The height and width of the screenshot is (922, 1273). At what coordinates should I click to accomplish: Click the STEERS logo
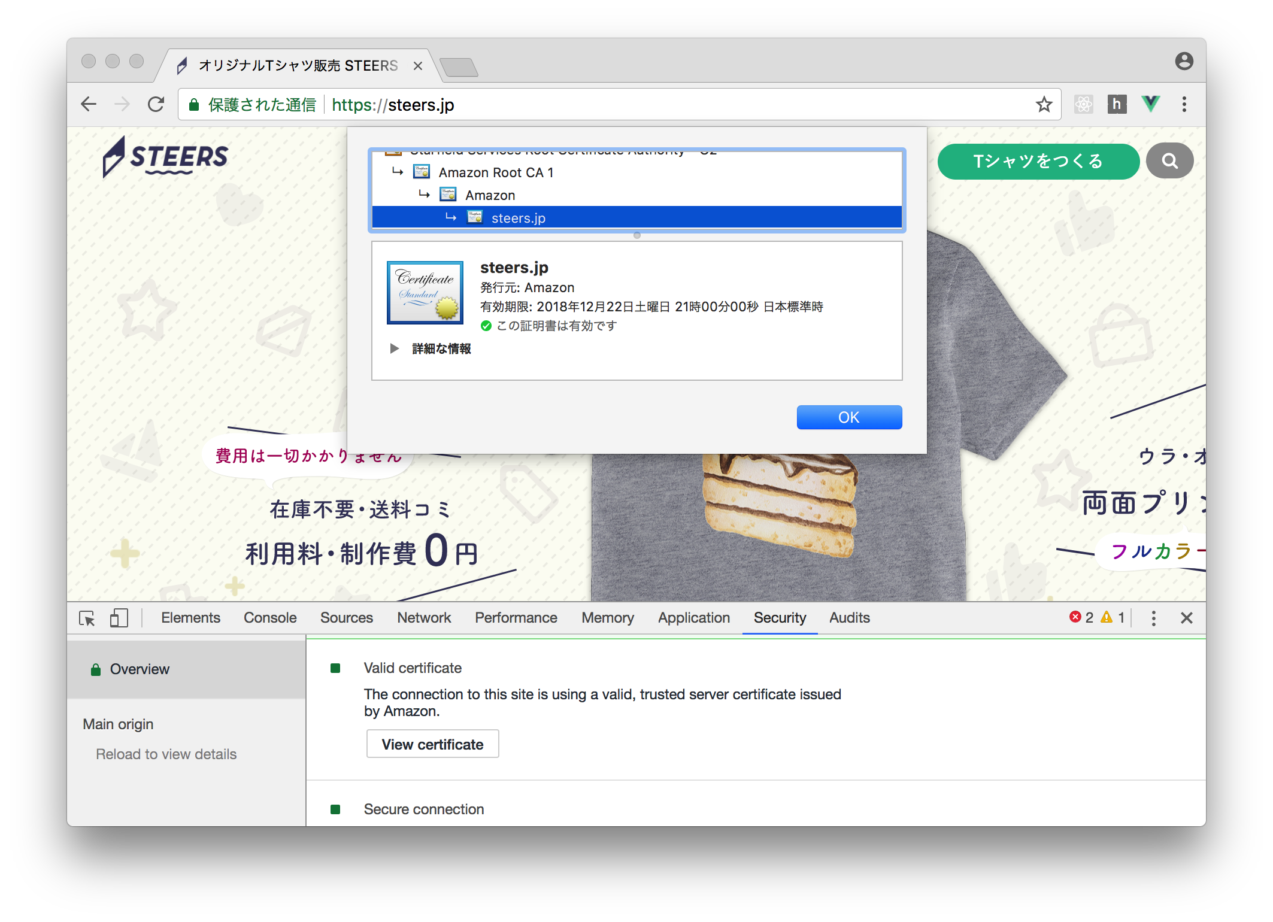[x=165, y=157]
